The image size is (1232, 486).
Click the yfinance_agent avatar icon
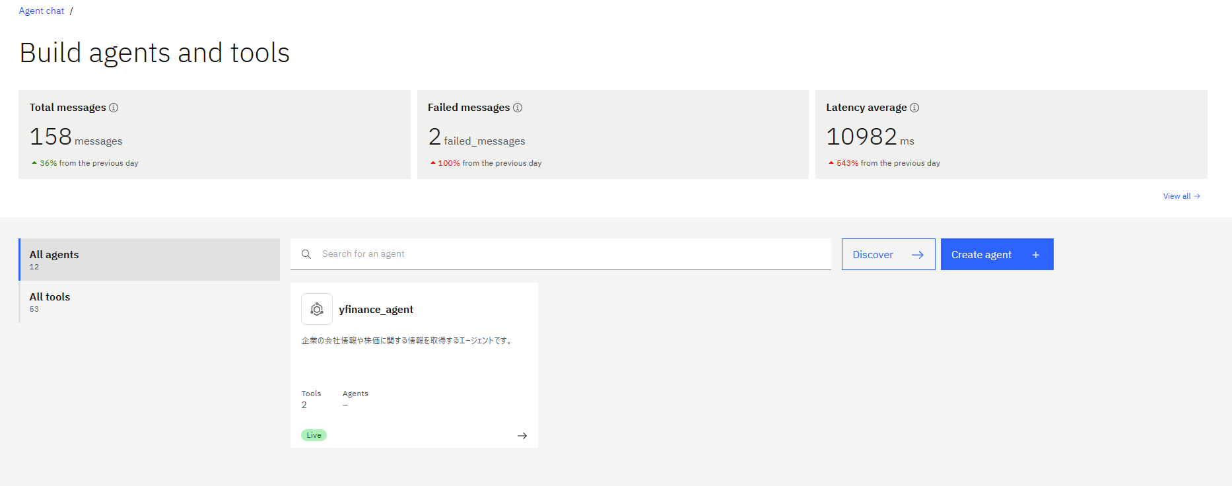click(317, 309)
